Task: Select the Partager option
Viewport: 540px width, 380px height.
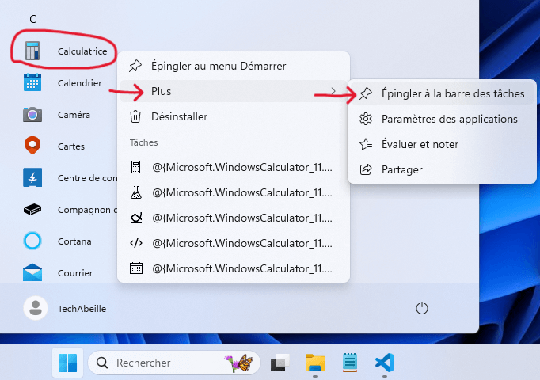Action: point(442,169)
